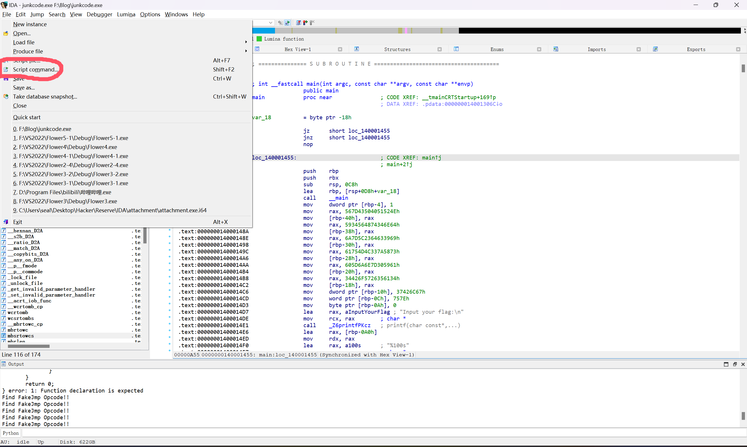Screen dimensions: 747x447
Task: Click the Imports tab icon
Action: click(x=556, y=49)
